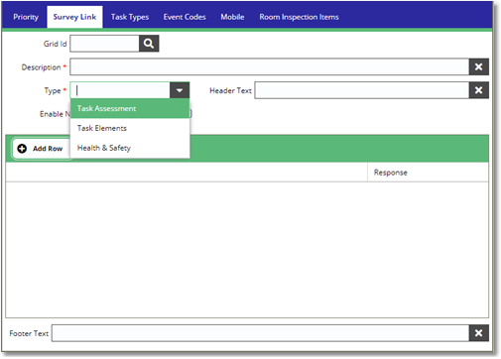
Task: Go to the Task Types tab
Action: tap(130, 17)
